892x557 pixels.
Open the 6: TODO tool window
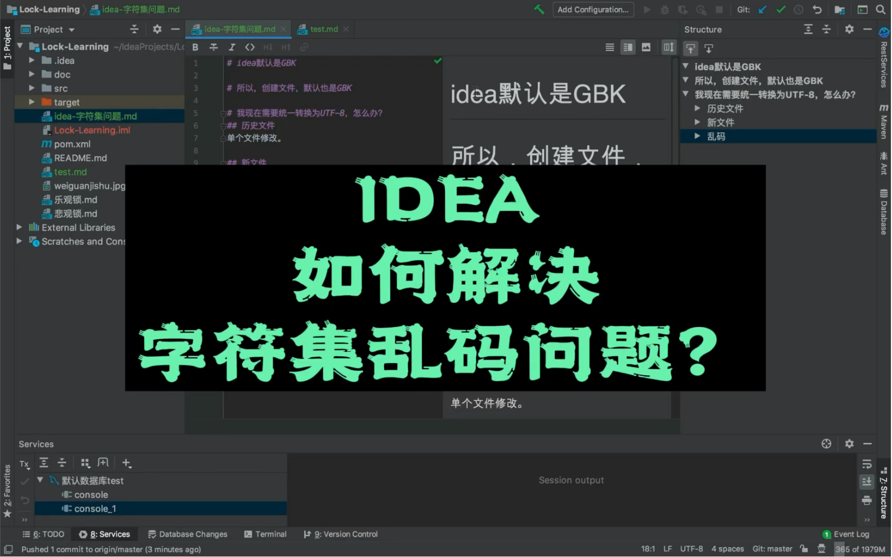click(43, 534)
